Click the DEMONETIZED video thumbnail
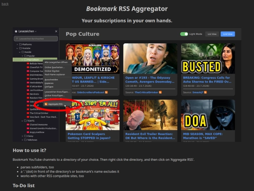Image resolution: width=254 pixels, height=191 pixels. coord(93,58)
